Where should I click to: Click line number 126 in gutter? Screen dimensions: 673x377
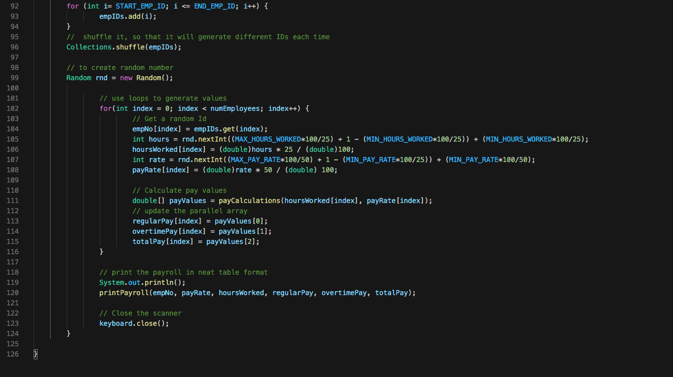coord(13,354)
